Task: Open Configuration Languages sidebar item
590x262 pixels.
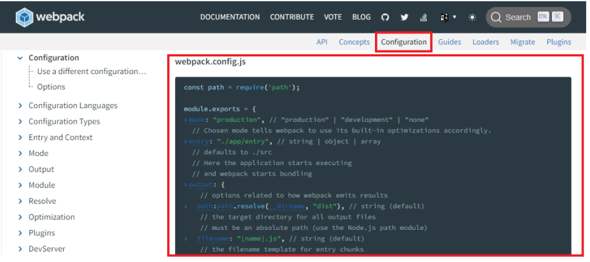Action: [73, 105]
